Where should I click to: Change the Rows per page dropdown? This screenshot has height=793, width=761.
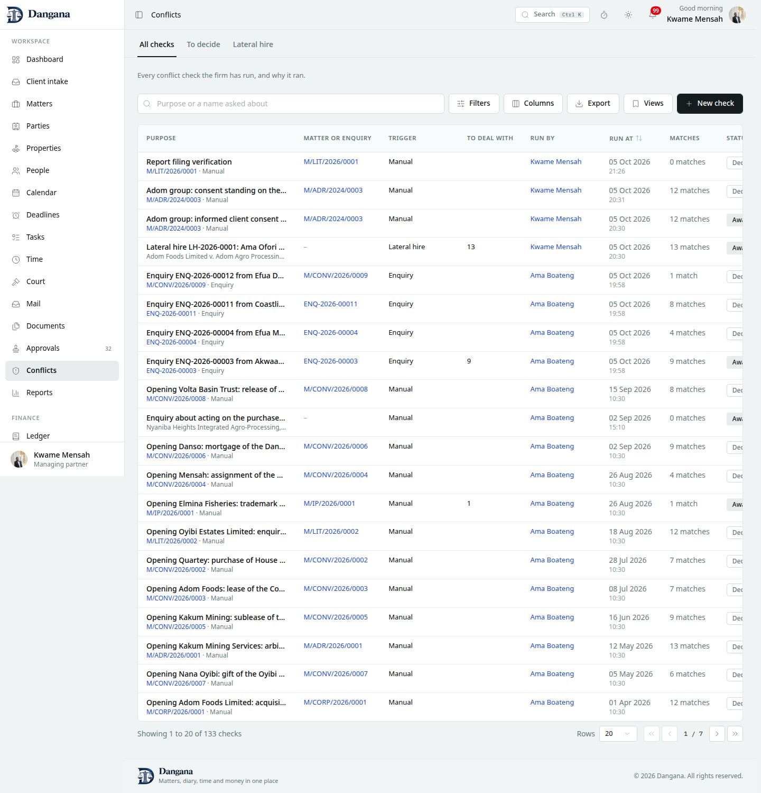pos(618,734)
